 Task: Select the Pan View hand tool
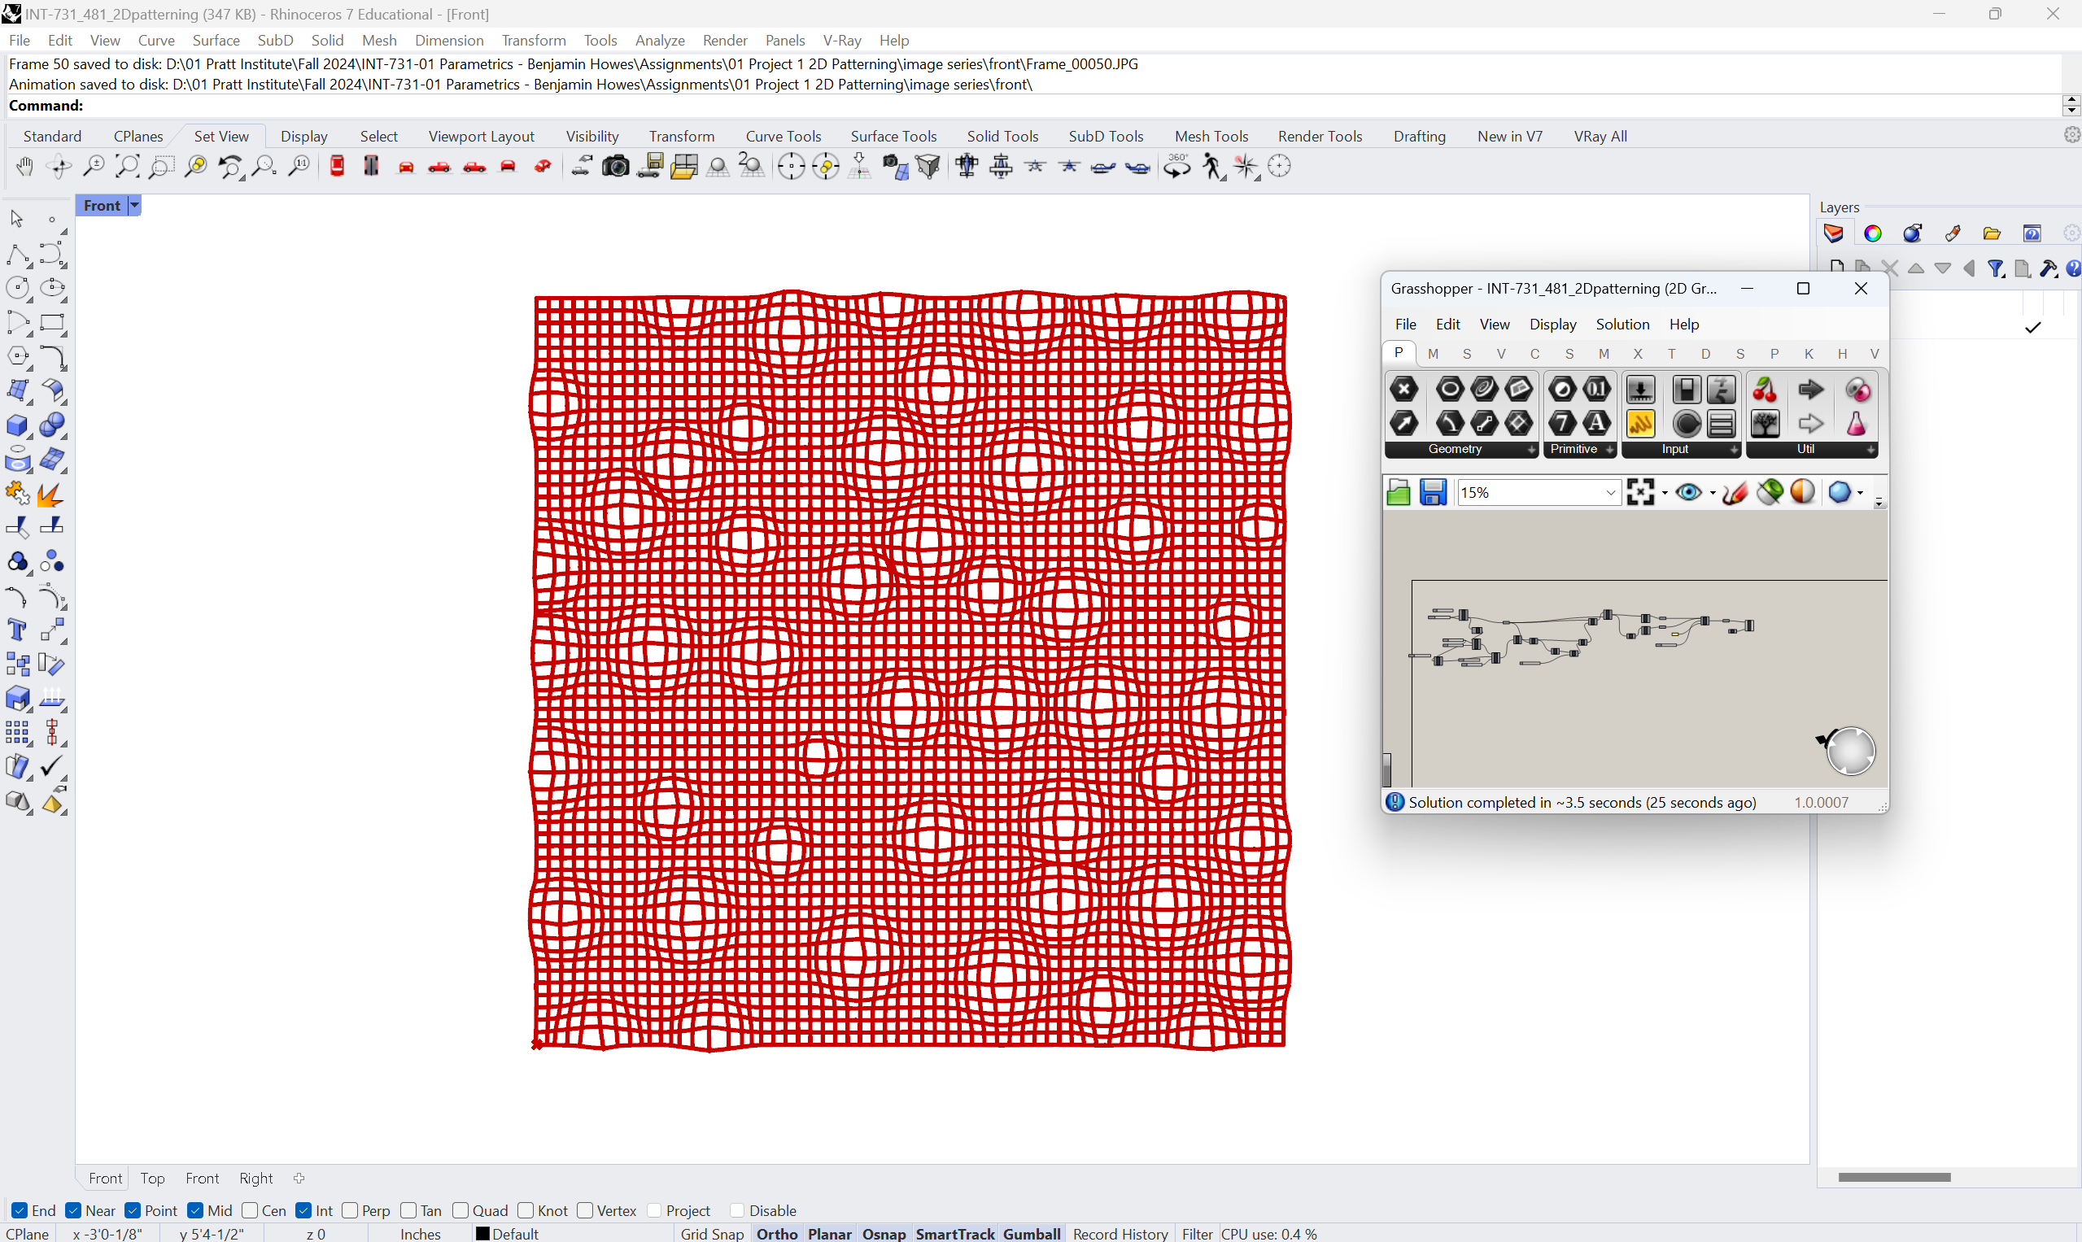[x=24, y=167]
